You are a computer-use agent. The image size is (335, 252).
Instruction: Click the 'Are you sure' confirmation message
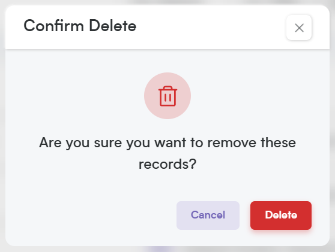pos(167,153)
